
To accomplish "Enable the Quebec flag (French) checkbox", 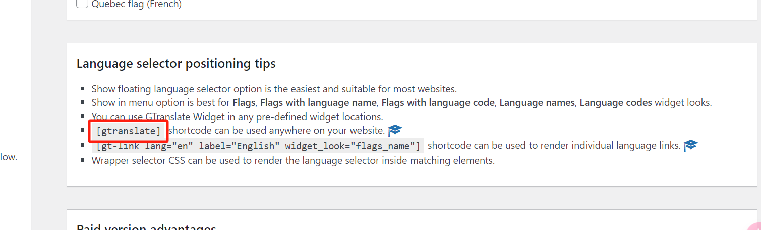I will [x=82, y=4].
